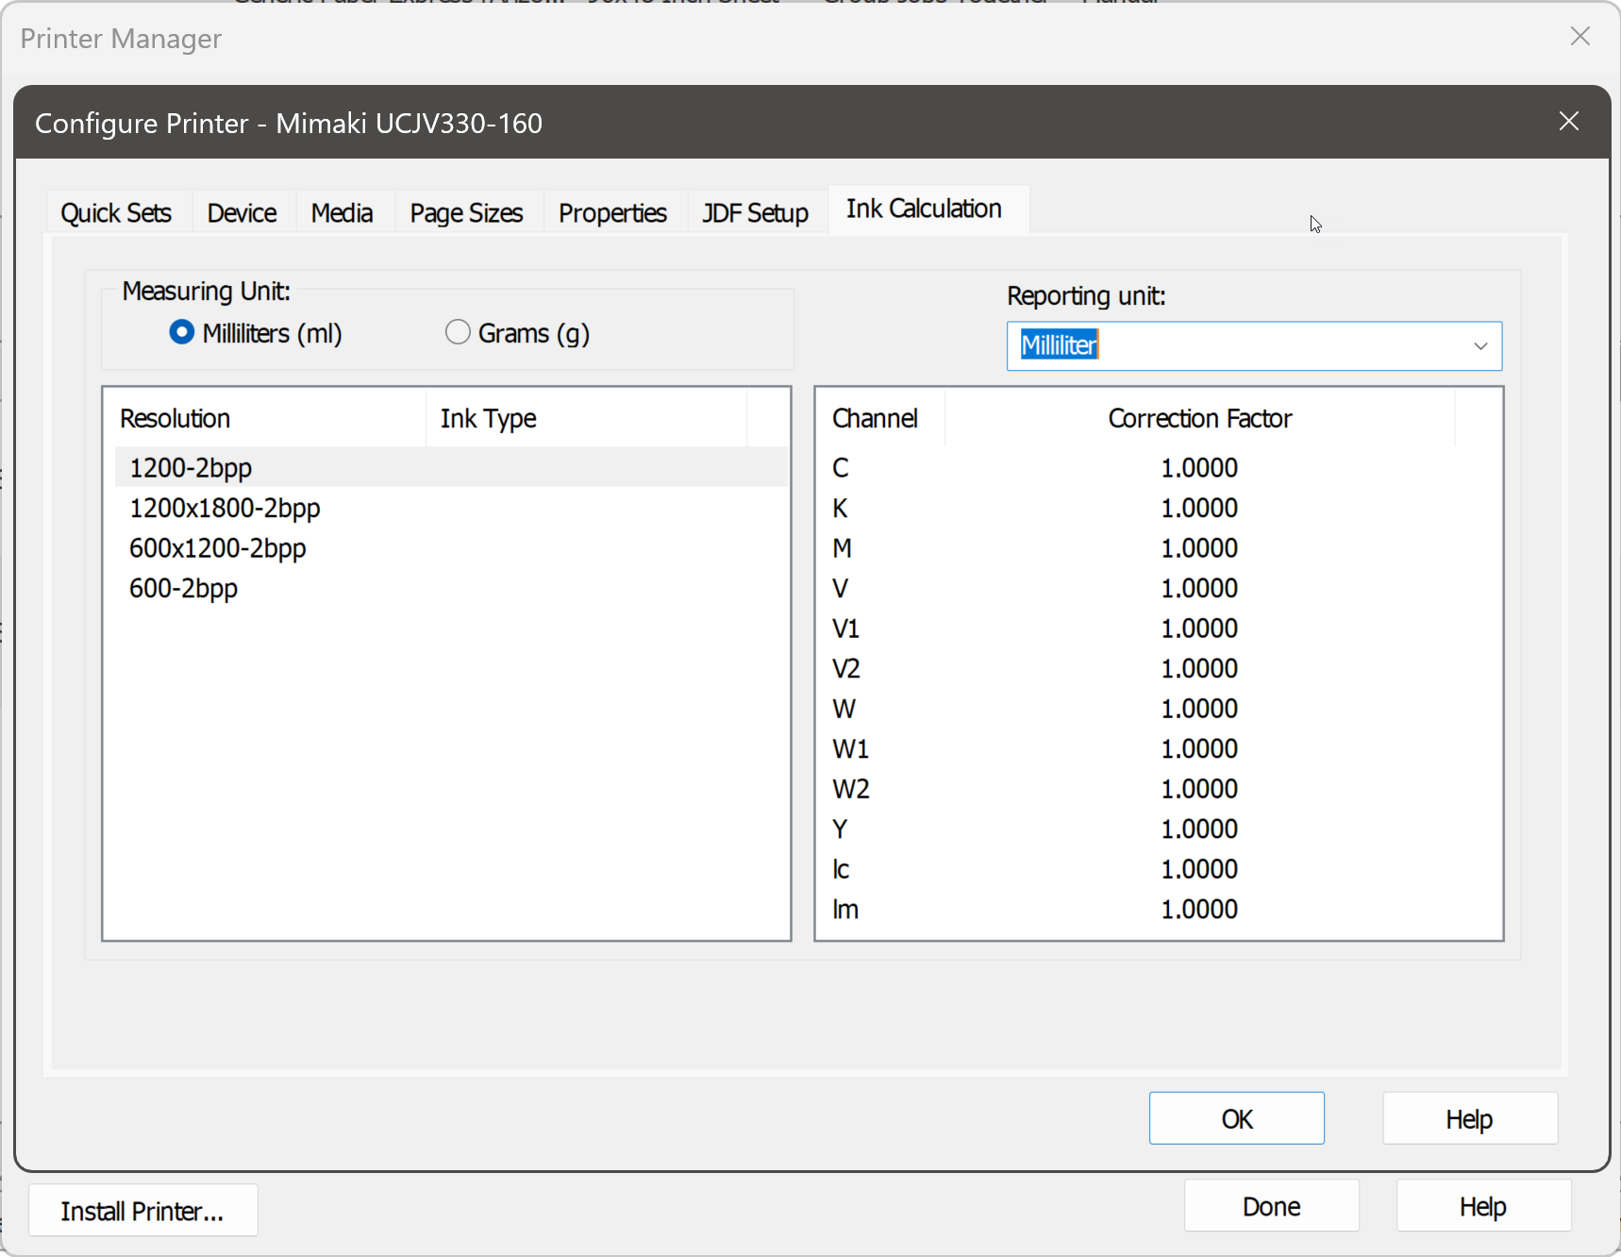
Task: Select the lc channel row
Action: point(1159,869)
